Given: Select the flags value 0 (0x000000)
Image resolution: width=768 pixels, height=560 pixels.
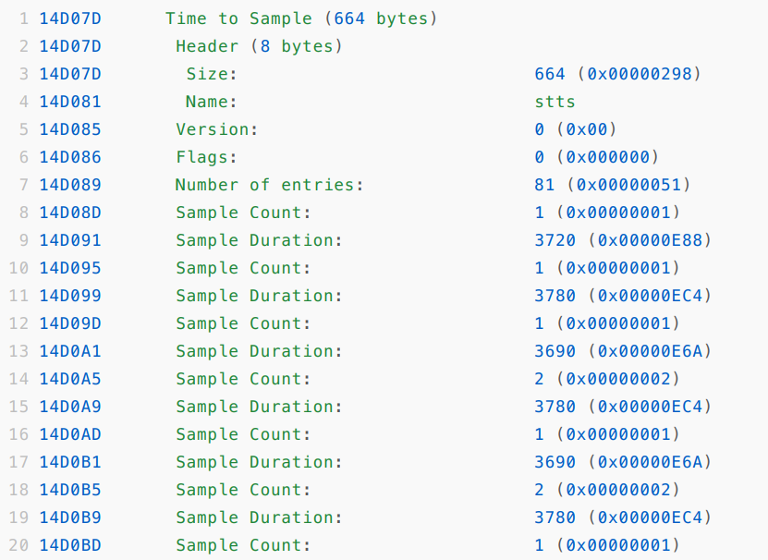Looking at the screenshot, I should 596,157.
